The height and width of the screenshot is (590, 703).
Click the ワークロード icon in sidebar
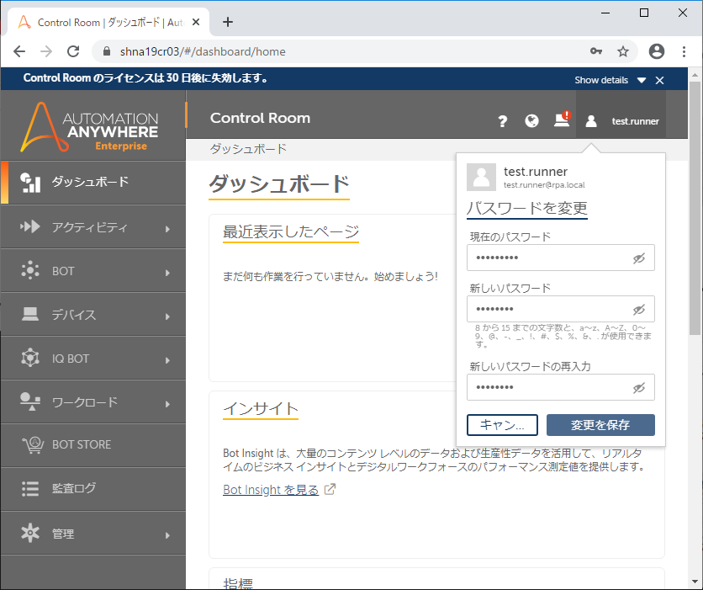pyautogui.click(x=30, y=401)
